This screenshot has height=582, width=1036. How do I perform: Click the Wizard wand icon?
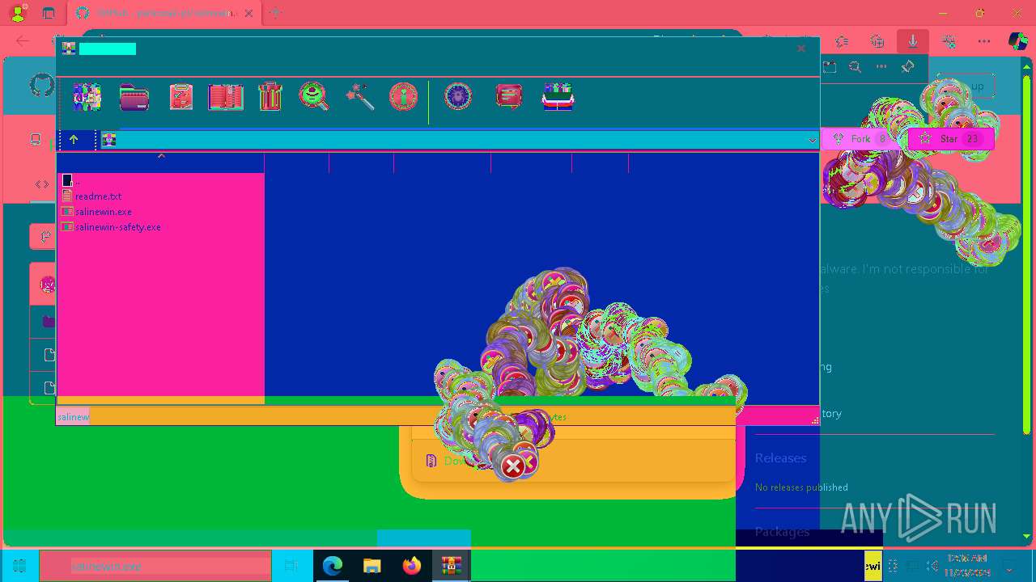pos(359,97)
